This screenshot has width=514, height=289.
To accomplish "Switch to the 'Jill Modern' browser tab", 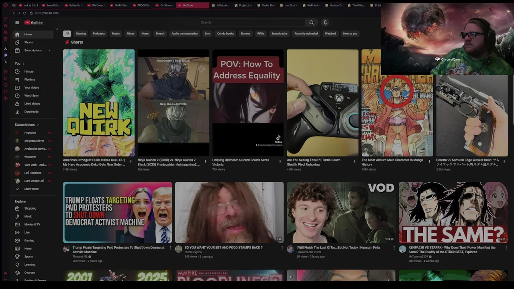I will tap(221, 5).
